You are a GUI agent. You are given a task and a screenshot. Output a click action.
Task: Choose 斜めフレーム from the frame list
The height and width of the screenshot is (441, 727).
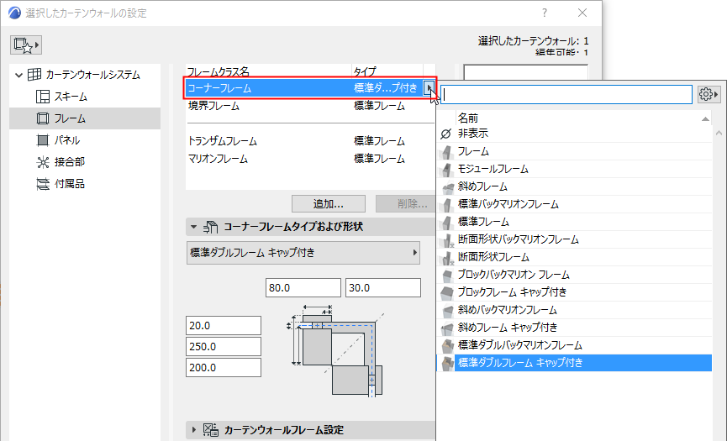pos(574,186)
